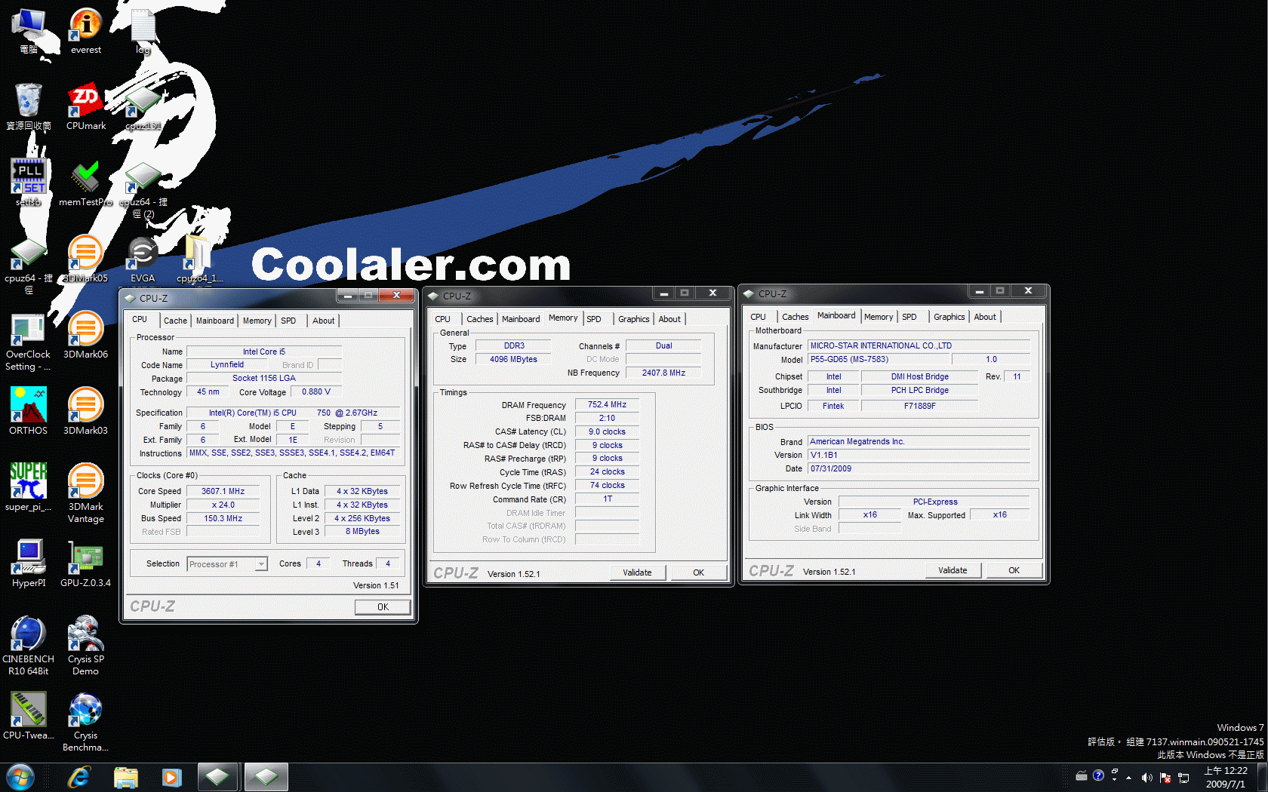This screenshot has height=792, width=1268.
Task: Open the 3DMark Vantage desktop shortcut
Action: tap(85, 493)
